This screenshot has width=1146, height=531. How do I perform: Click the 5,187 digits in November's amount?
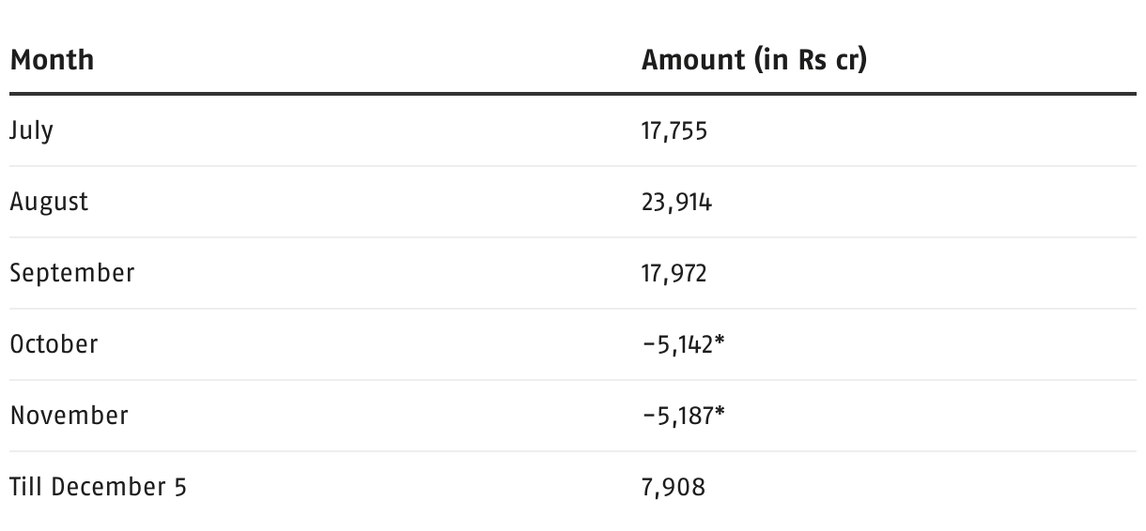[685, 416]
